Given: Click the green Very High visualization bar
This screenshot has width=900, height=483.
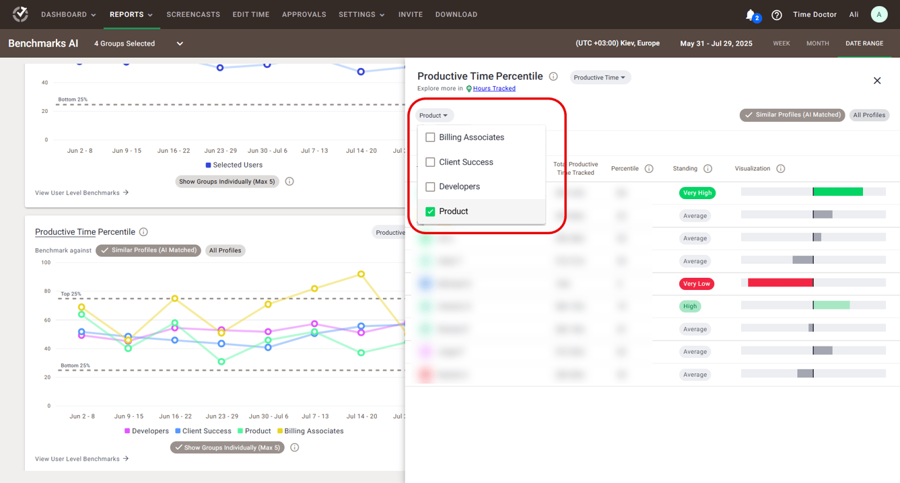Looking at the screenshot, I should click(838, 192).
